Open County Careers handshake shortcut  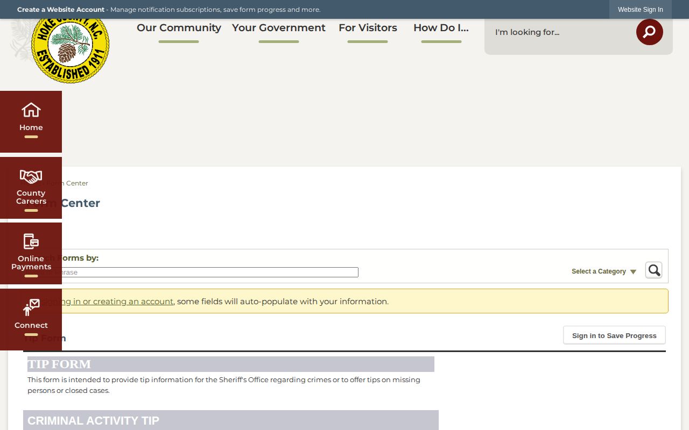31,188
